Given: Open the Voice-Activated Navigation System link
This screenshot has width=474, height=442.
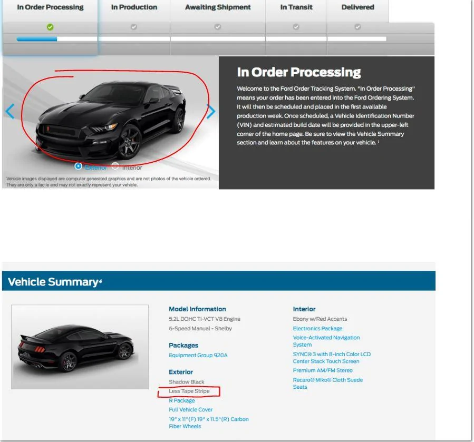Looking at the screenshot, I should click(x=326, y=341).
